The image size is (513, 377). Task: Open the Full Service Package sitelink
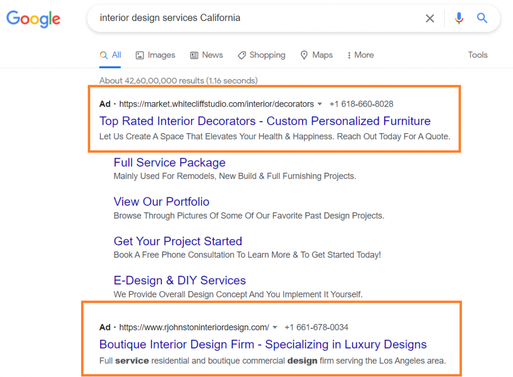(169, 163)
